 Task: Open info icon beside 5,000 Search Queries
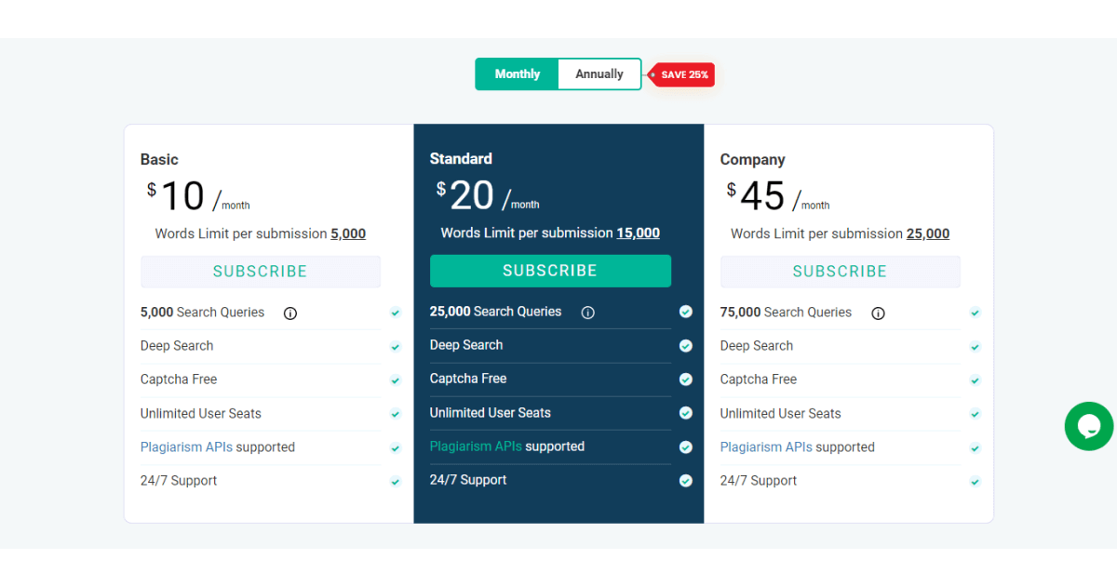click(x=290, y=313)
